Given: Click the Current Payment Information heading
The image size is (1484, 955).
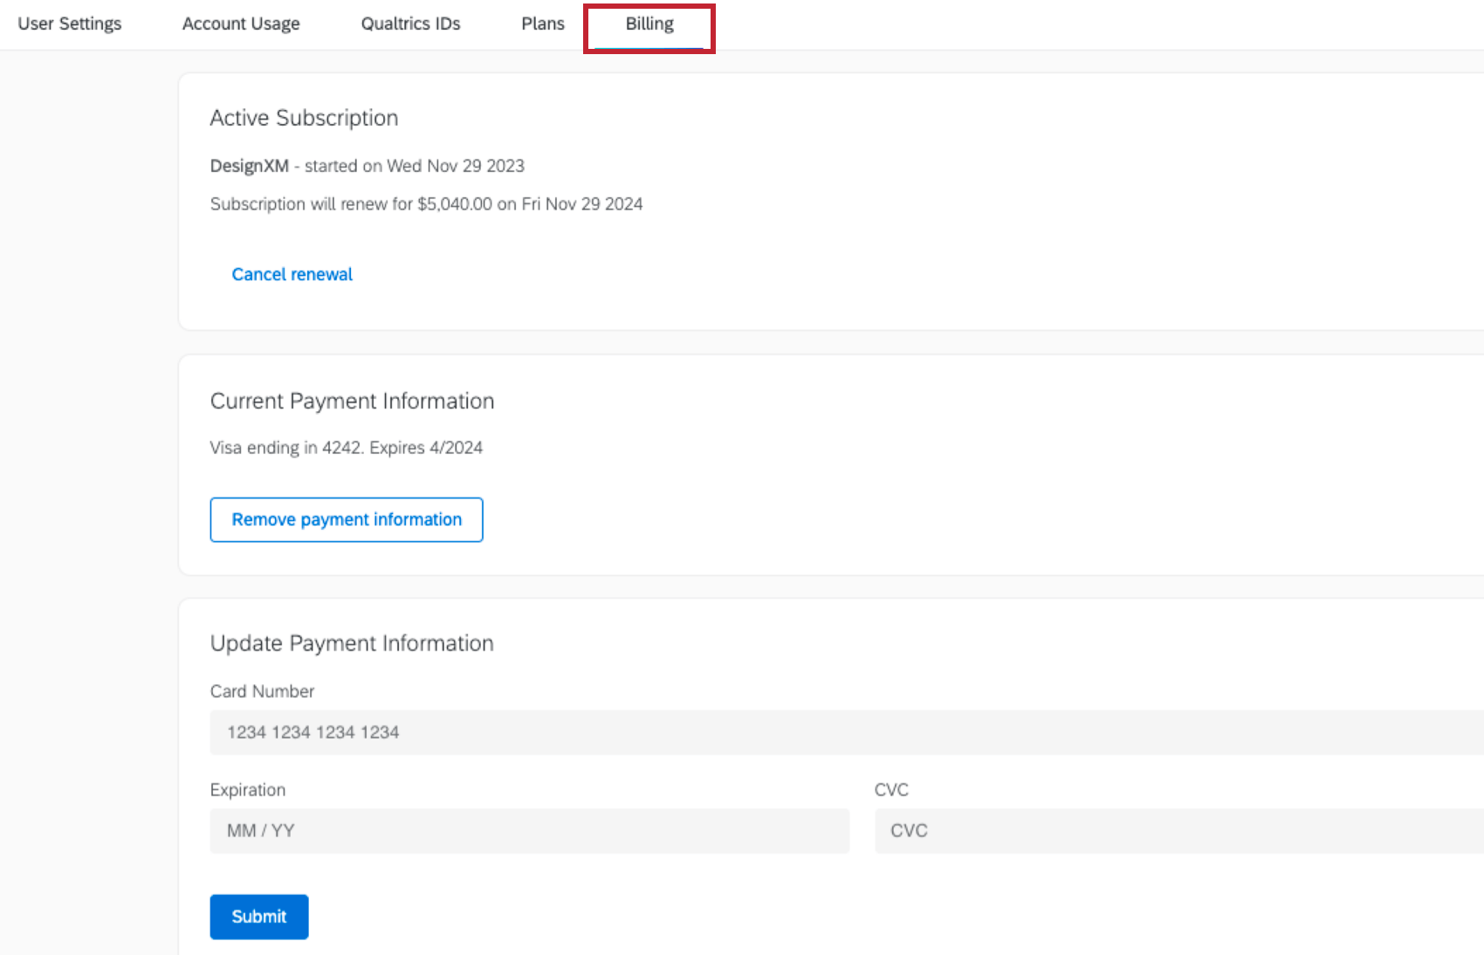Looking at the screenshot, I should 352,401.
